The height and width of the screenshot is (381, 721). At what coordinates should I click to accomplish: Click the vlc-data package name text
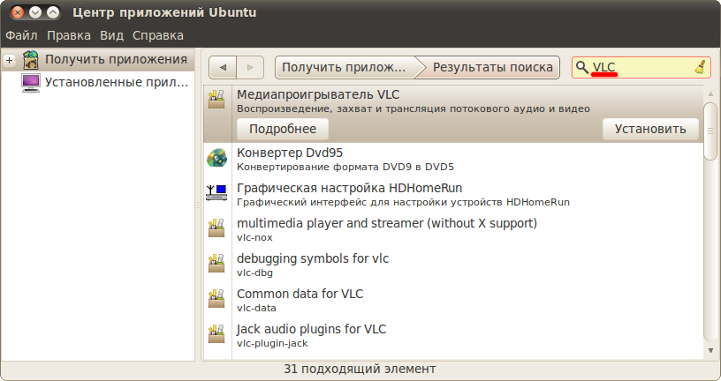coord(256,308)
